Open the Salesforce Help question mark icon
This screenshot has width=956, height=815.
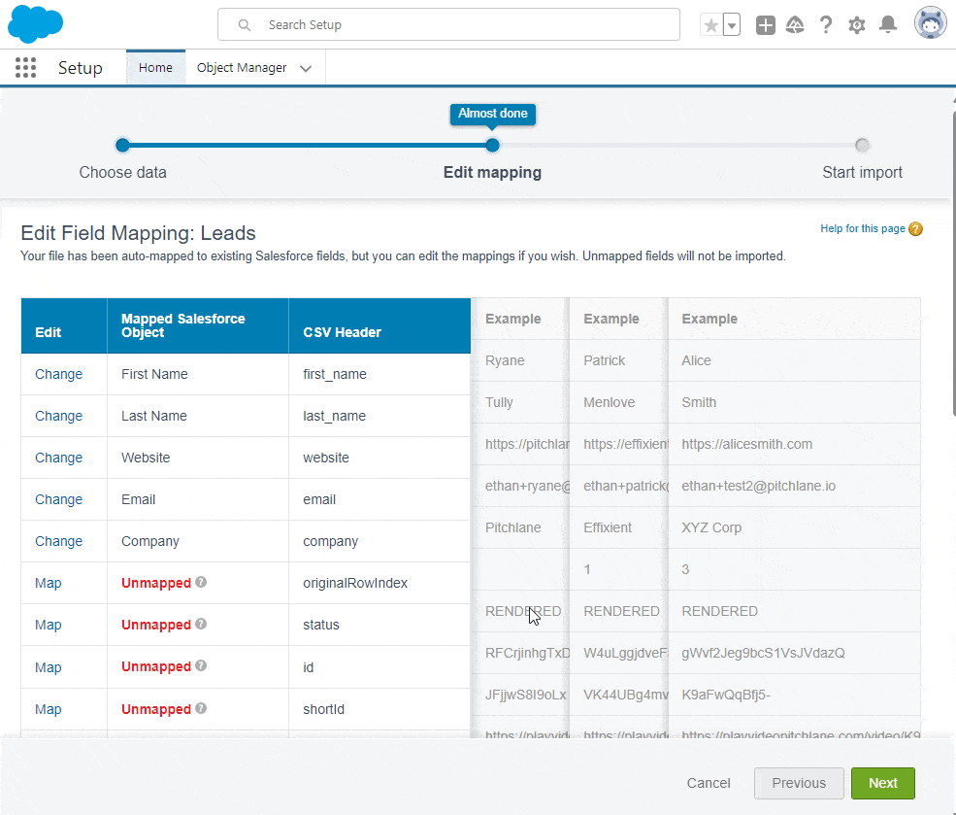coord(826,25)
